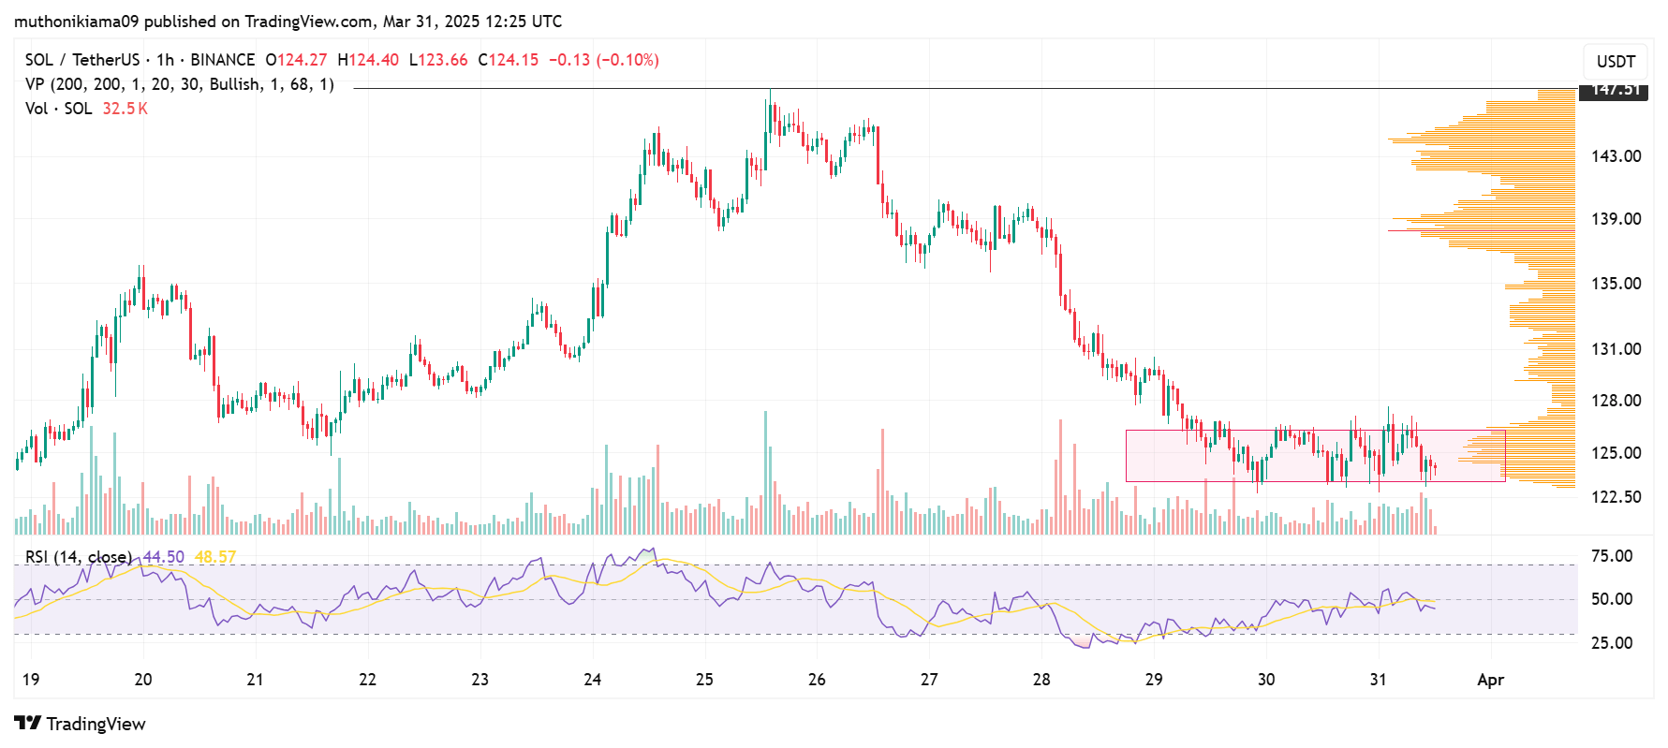Screen dimensions: 1668x748
Task: Click the TradingView logo icon
Action: click(x=28, y=723)
